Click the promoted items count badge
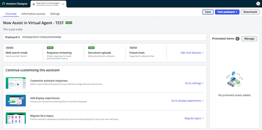Image resolution: width=262 pixels, height=130 pixels. [x=238, y=38]
